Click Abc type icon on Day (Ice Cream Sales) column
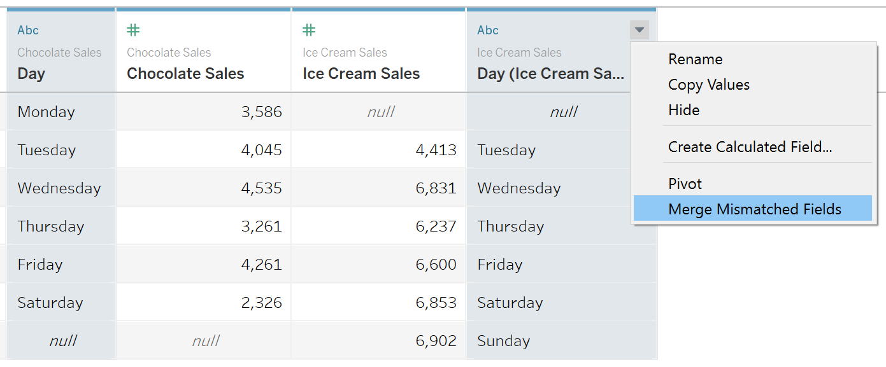The image size is (886, 367). coord(488,30)
